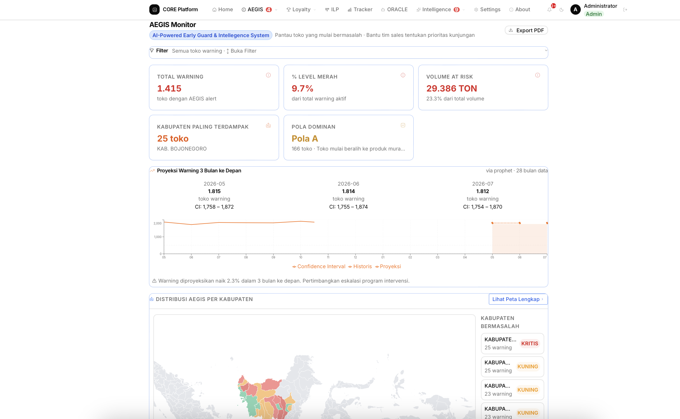This screenshot has width=680, height=419.
Task: Open the notifications bell icon
Action: (549, 9)
